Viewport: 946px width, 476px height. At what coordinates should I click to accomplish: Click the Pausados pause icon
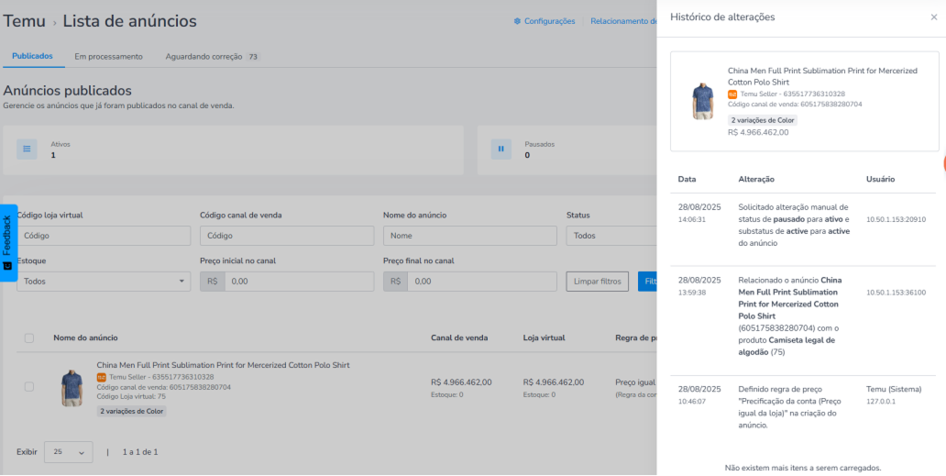click(x=500, y=149)
